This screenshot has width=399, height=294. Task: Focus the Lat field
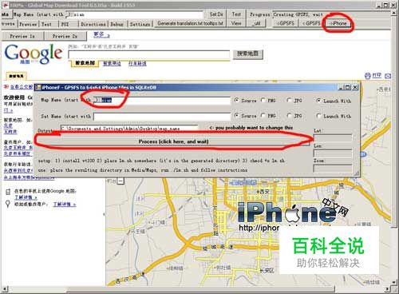(333, 138)
